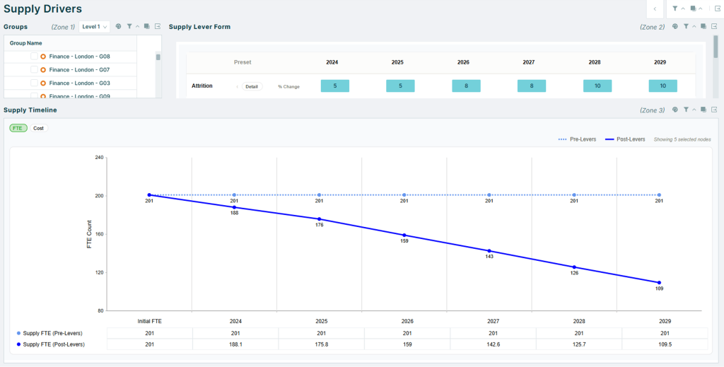Click the Attrition Detail button
724x367 pixels.
(252, 87)
